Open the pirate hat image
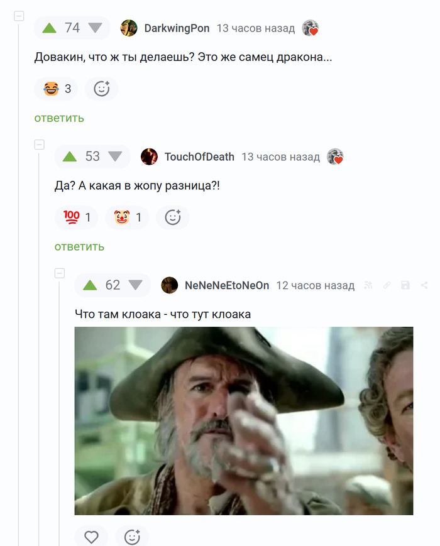Viewport: 440px width, 546px height. pos(244,420)
